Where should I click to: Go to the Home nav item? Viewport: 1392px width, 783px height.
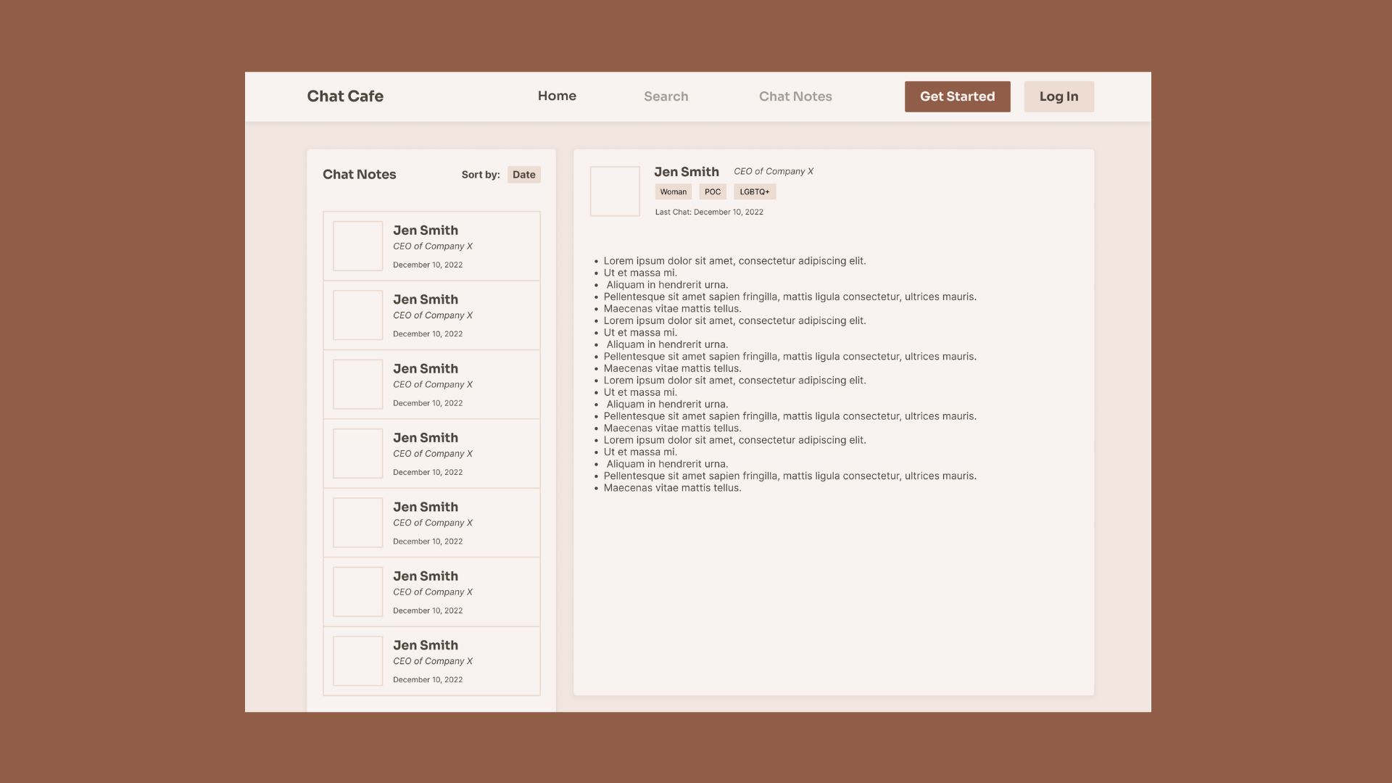point(557,96)
